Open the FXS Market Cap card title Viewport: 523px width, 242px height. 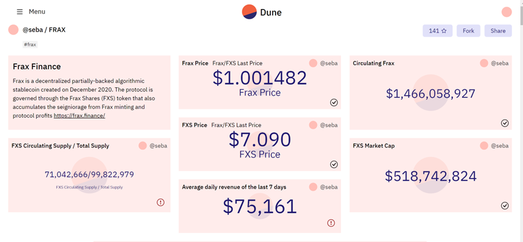374,146
